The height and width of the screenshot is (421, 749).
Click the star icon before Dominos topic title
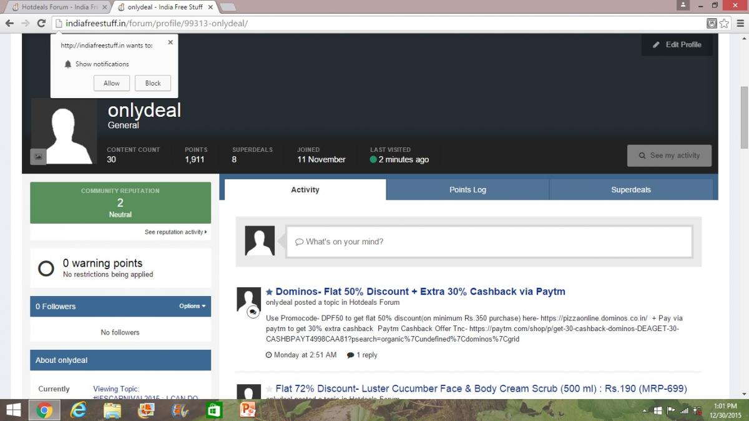pos(270,292)
